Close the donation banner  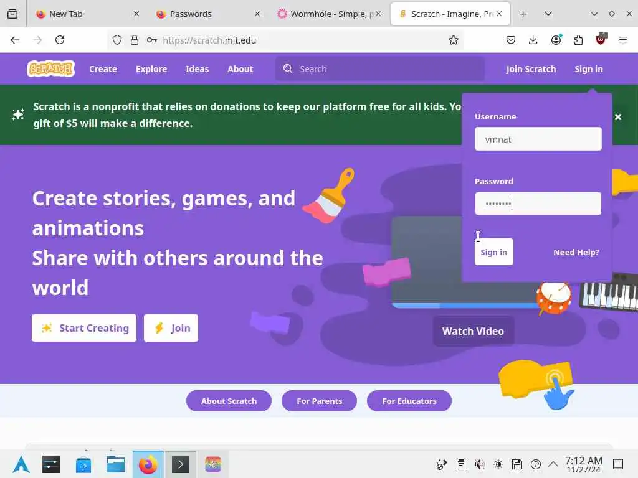[x=618, y=117]
